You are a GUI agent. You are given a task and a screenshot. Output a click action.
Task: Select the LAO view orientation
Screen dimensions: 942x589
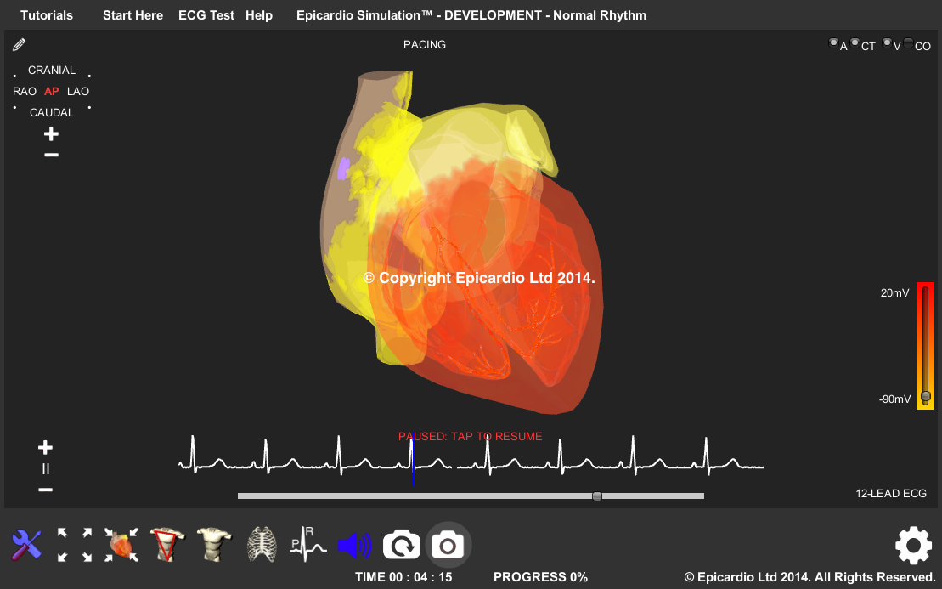[x=78, y=91]
